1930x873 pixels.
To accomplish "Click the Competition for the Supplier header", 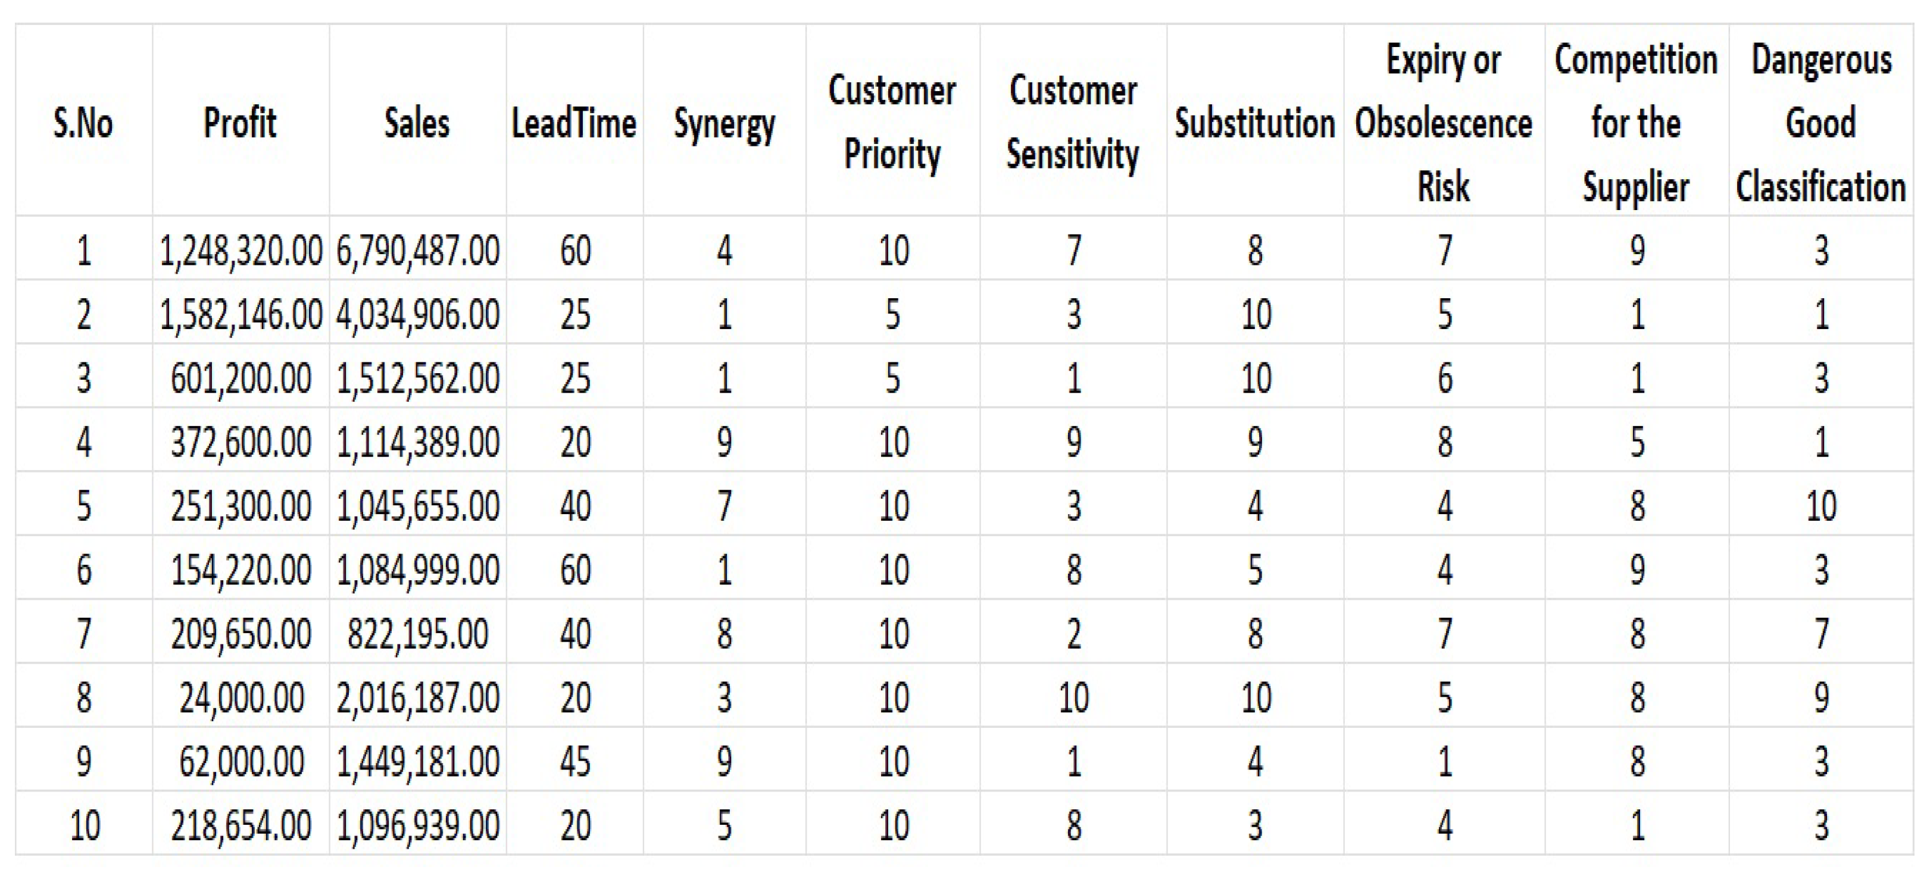I will click(x=1637, y=123).
